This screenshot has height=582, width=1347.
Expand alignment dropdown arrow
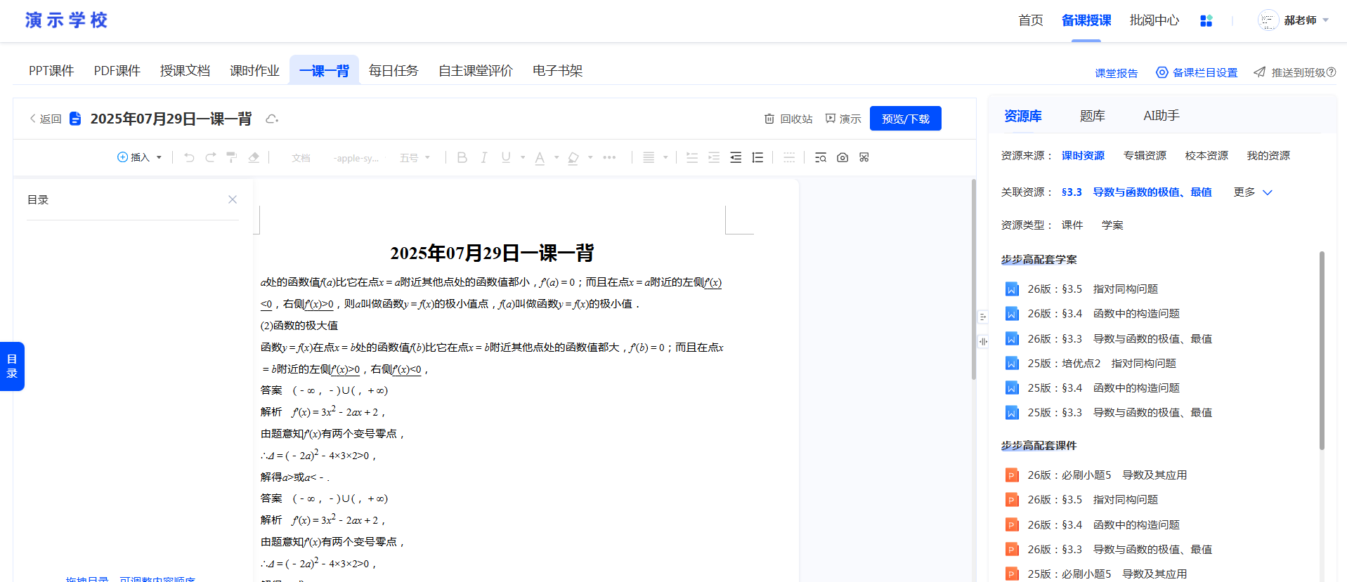[665, 157]
